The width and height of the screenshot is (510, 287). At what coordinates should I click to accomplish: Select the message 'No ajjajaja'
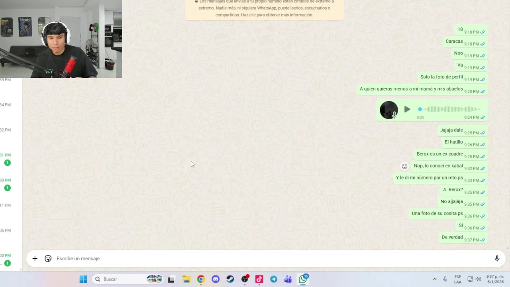(452, 202)
